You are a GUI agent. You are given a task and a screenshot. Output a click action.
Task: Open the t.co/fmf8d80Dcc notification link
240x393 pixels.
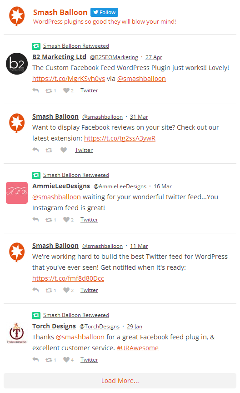tap(68, 278)
